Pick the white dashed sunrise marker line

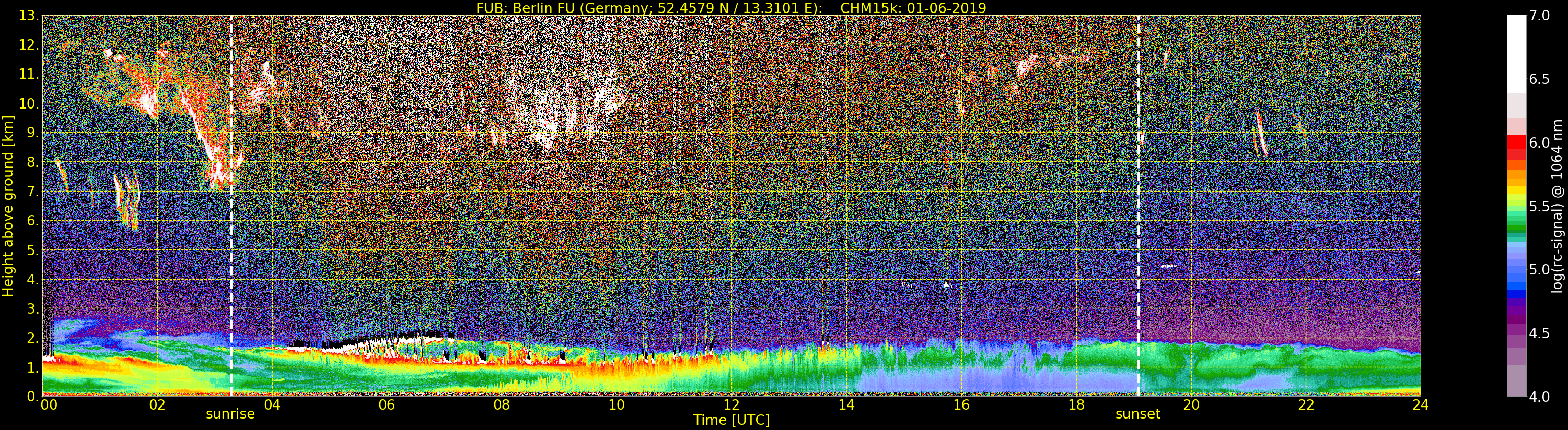pyautogui.click(x=231, y=206)
